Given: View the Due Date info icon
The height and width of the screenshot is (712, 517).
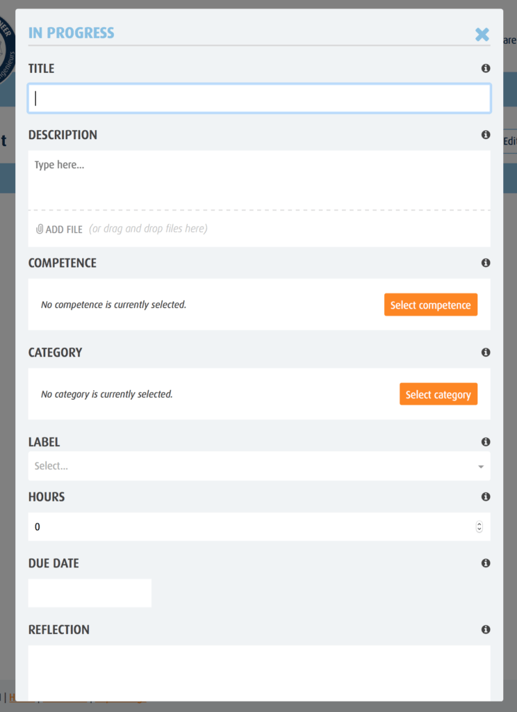Looking at the screenshot, I should [486, 563].
